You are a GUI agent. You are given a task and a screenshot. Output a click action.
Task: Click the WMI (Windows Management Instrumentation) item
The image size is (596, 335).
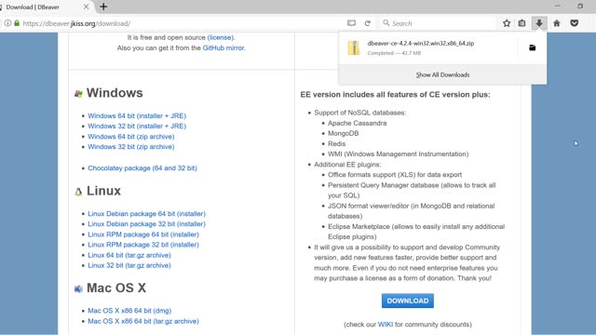tap(398, 154)
